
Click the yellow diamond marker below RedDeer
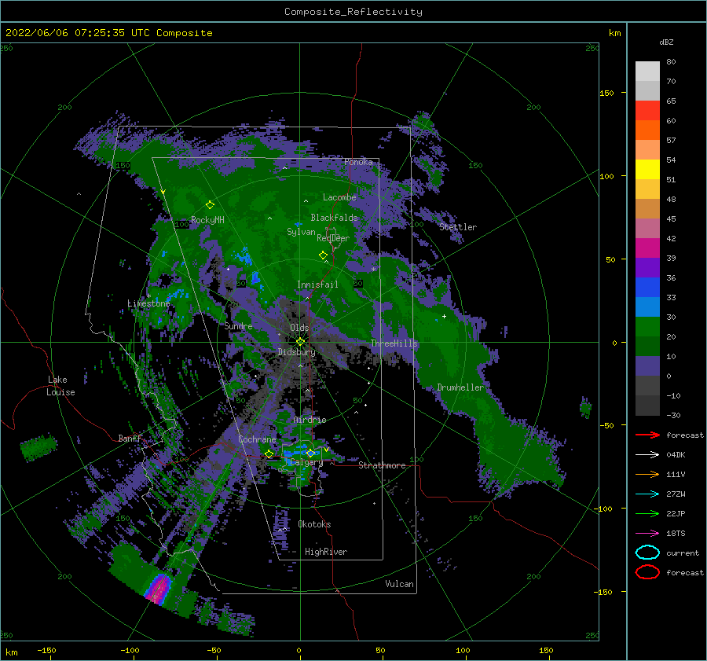click(x=323, y=255)
